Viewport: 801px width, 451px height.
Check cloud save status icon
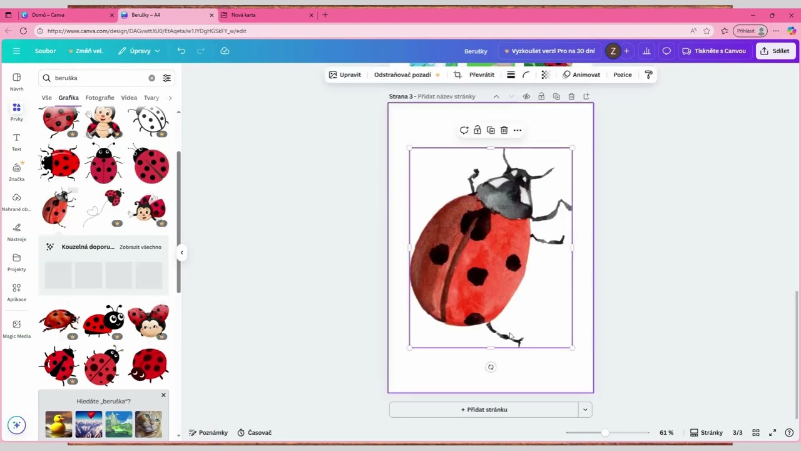[x=225, y=51]
